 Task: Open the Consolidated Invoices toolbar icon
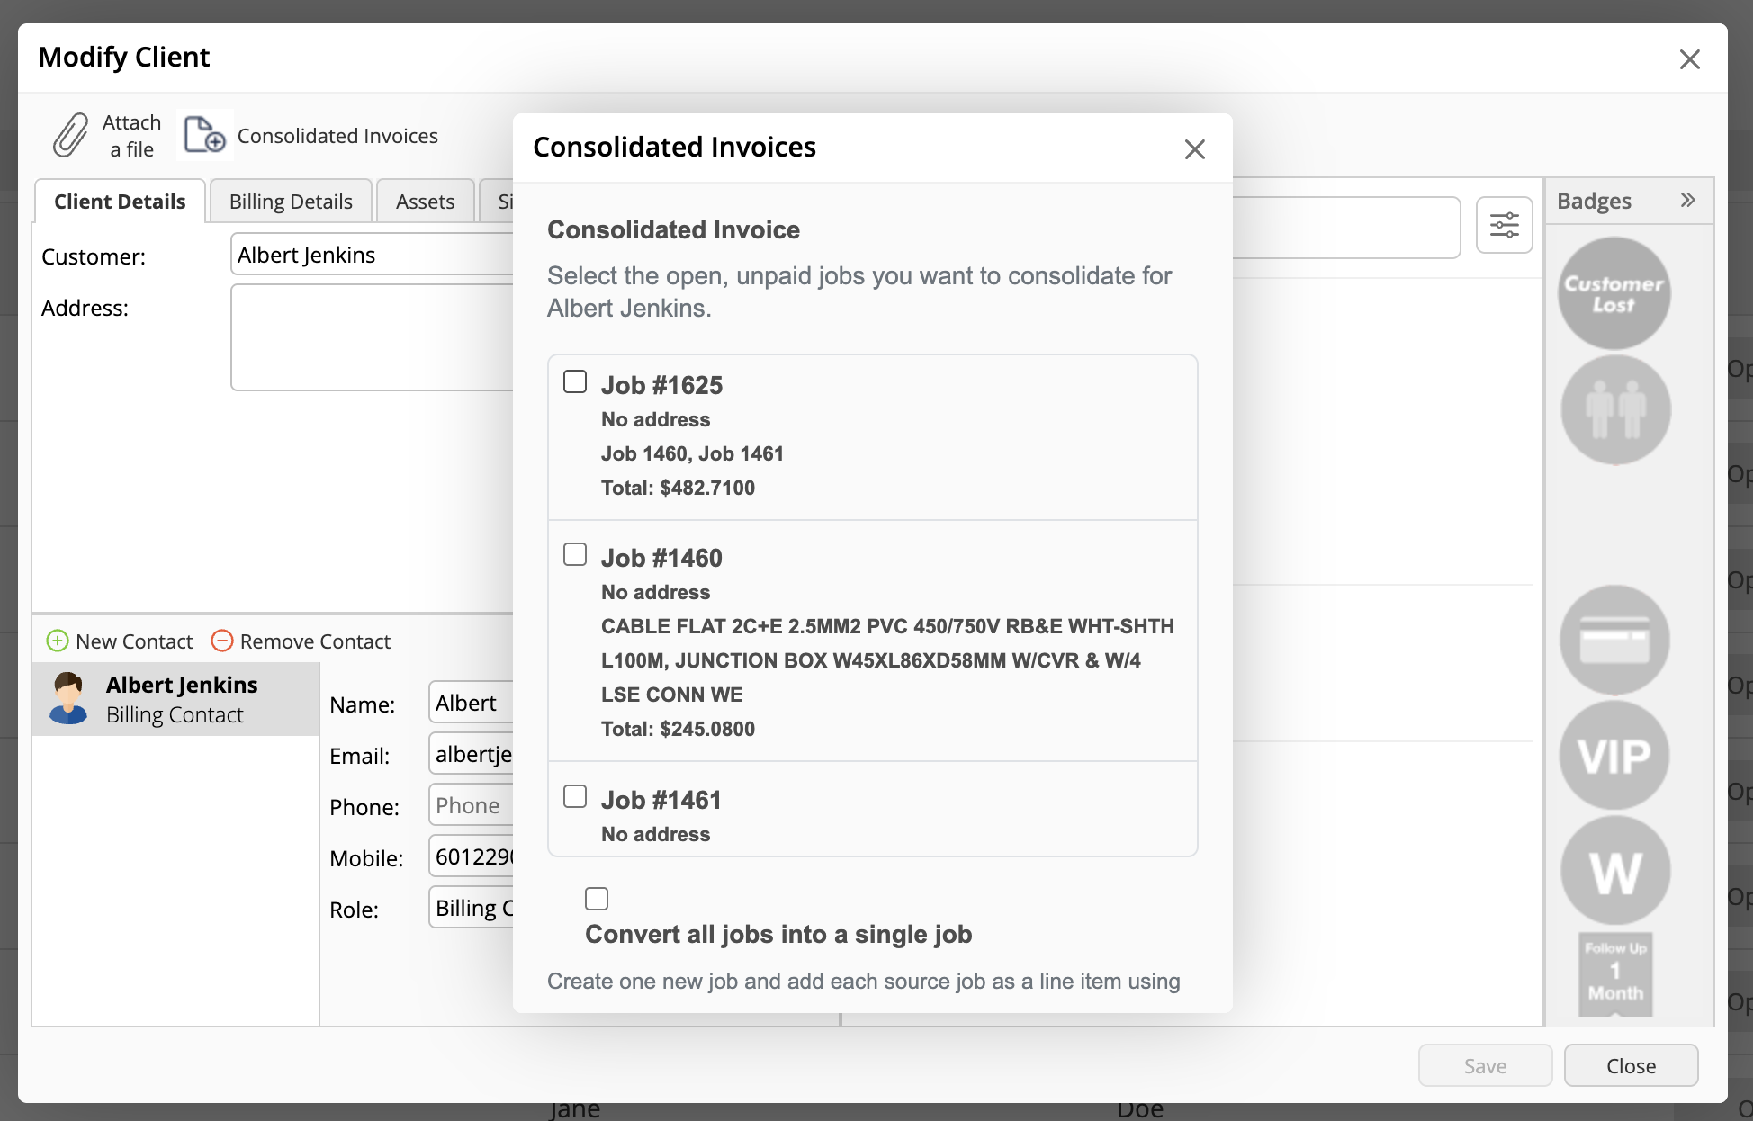[205, 136]
